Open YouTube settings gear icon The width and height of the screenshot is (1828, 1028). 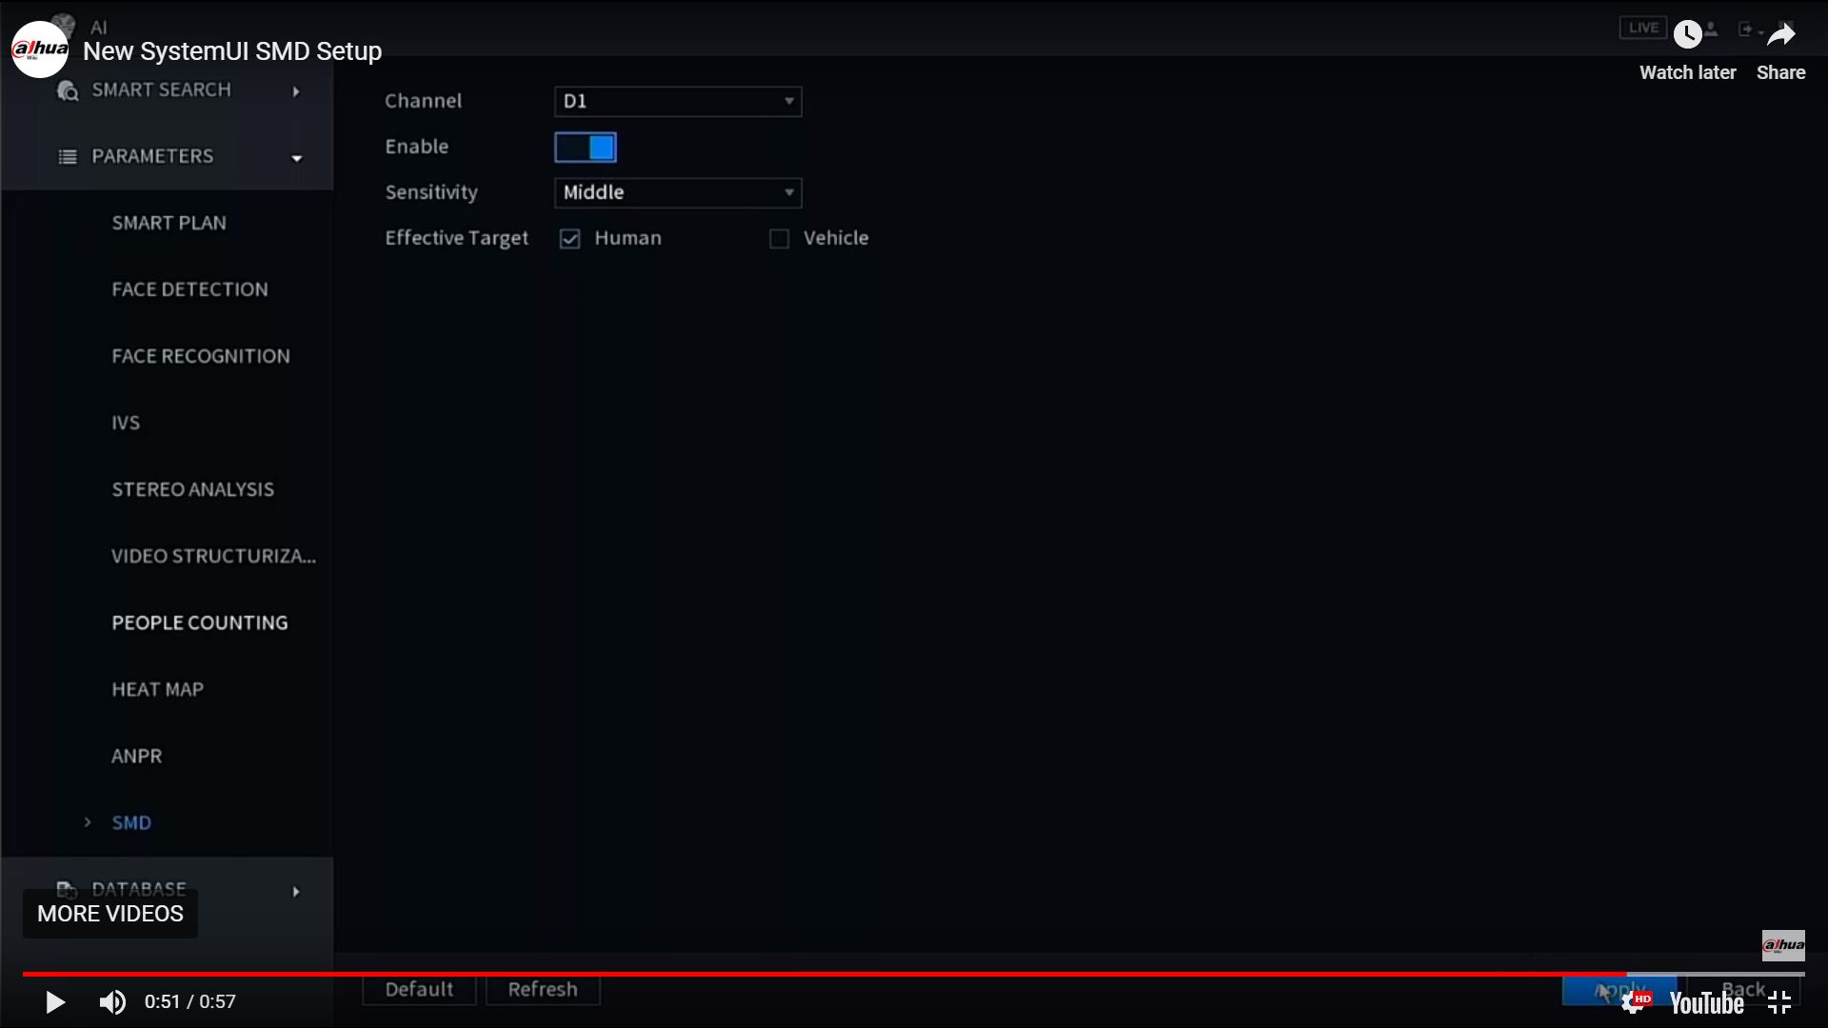(1634, 1002)
